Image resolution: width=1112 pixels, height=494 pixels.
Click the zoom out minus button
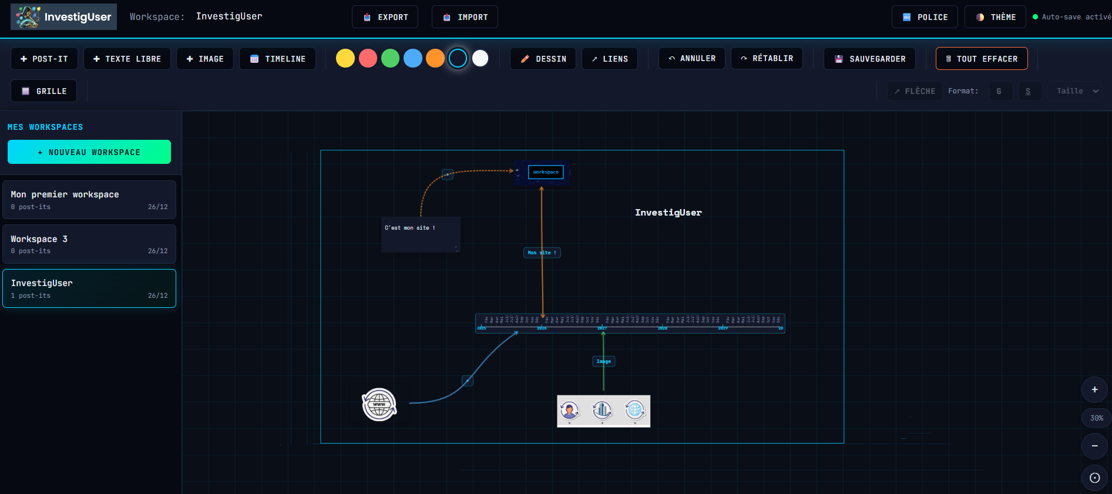1094,446
